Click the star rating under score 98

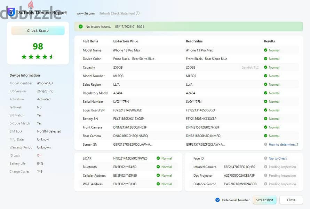tap(38, 57)
